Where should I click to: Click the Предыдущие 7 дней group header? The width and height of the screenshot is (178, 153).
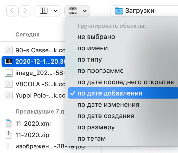[40, 112]
